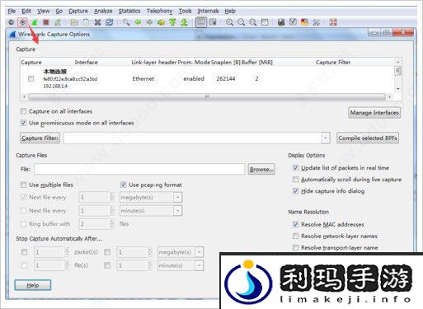Enable Resolve network-layer names
Viewport: 423px width, 309px height.
click(295, 236)
